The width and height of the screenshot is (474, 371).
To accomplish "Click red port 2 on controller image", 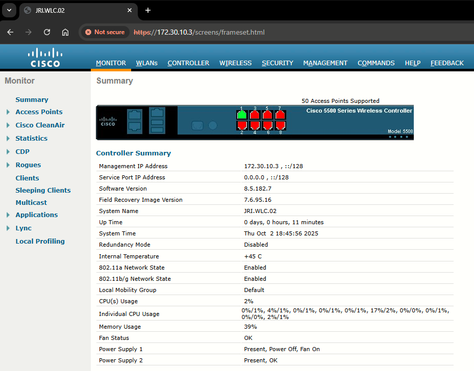I will tap(242, 125).
